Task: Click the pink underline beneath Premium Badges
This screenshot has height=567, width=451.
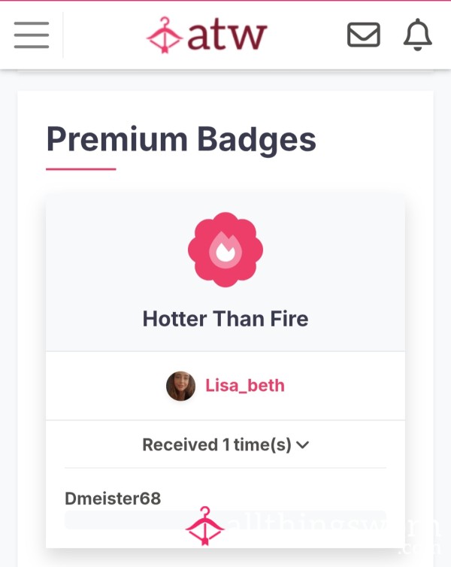Action: [81, 169]
